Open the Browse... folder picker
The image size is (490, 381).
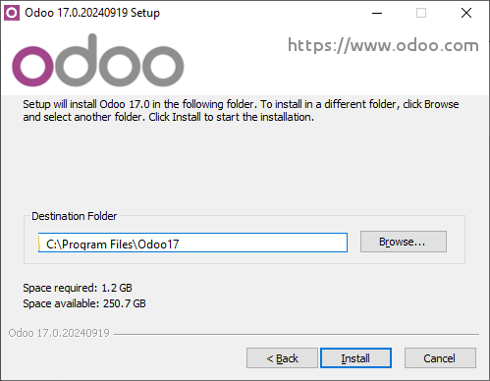404,242
